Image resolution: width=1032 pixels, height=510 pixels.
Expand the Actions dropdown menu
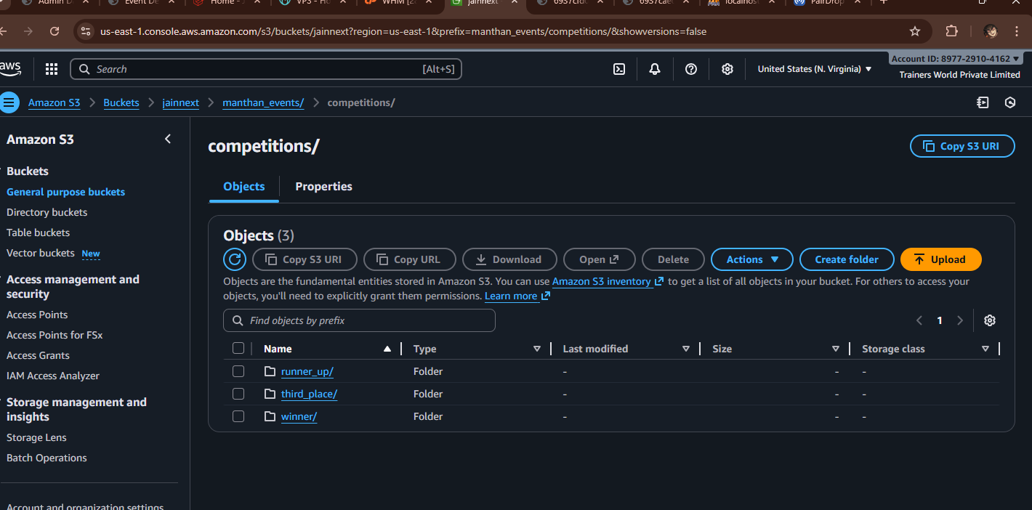click(x=752, y=259)
